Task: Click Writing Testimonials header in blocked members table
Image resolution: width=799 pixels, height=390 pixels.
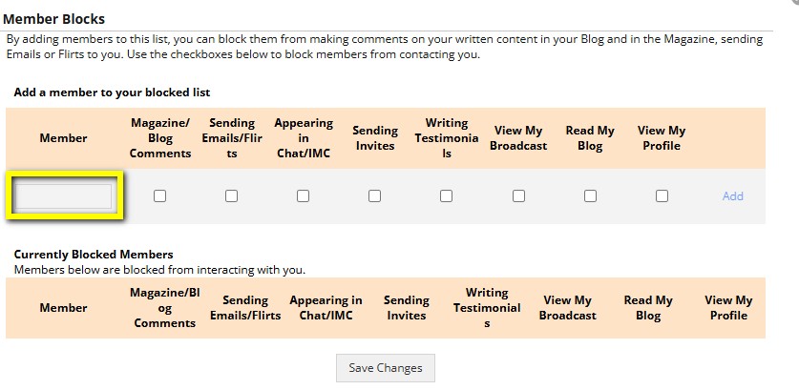Action: pos(487,308)
